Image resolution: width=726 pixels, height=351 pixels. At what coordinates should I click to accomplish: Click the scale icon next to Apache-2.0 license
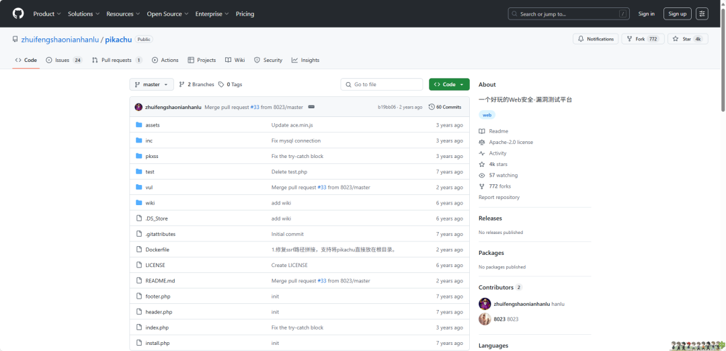click(x=481, y=142)
